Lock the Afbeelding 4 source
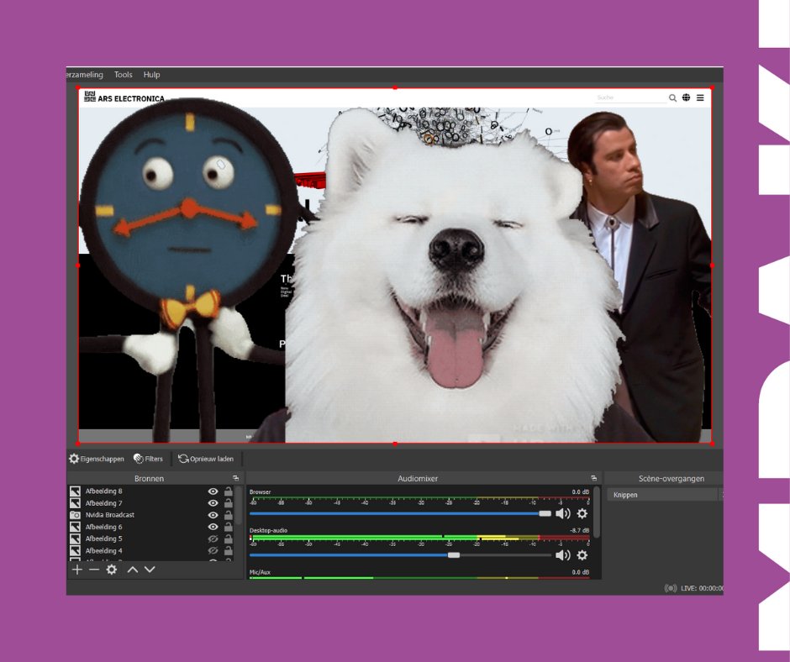Viewport: 790px width, 662px height. click(229, 550)
